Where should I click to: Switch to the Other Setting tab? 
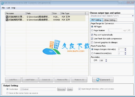coord(110,20)
